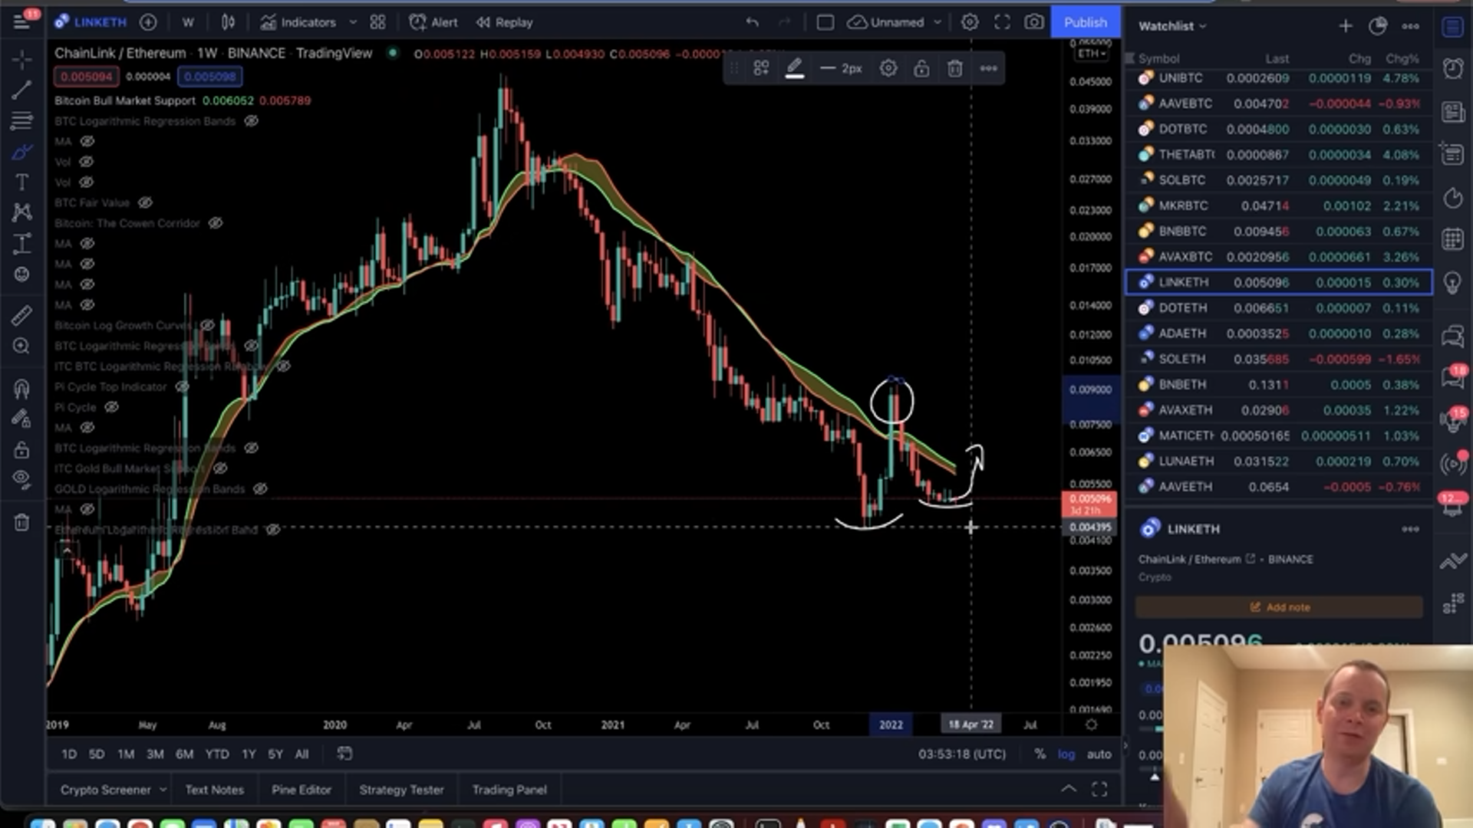Toggle BTC Logarithmic Regression Bands visibility
The image size is (1473, 828).
[x=251, y=121]
